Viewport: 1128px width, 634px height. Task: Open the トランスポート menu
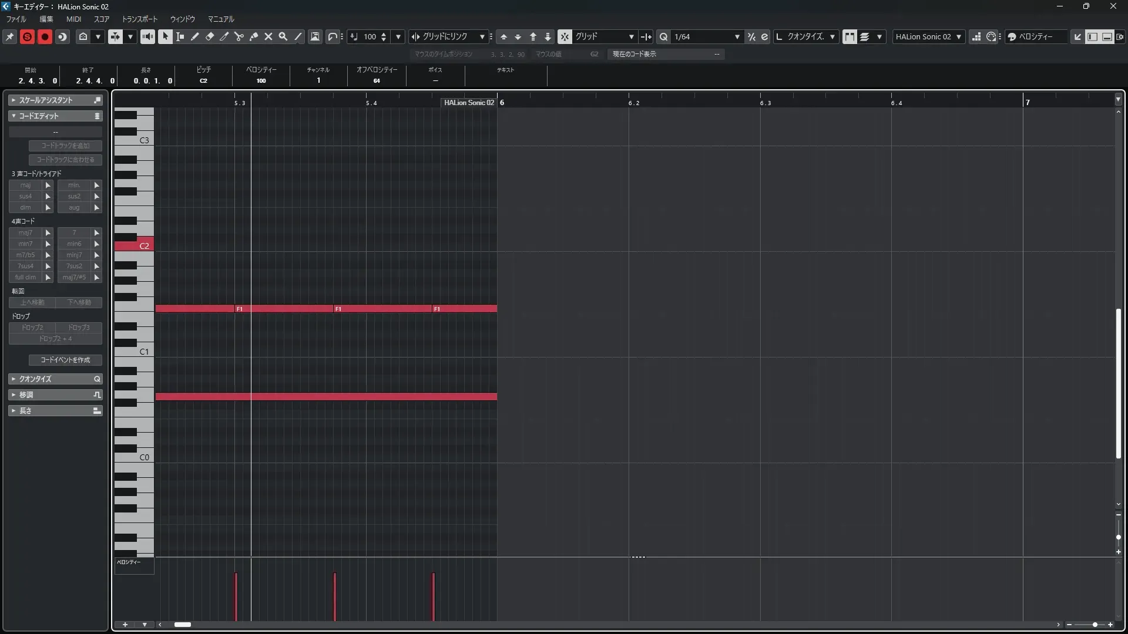click(140, 19)
